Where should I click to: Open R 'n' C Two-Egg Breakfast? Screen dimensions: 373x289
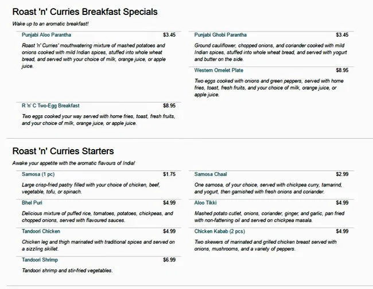point(50,106)
